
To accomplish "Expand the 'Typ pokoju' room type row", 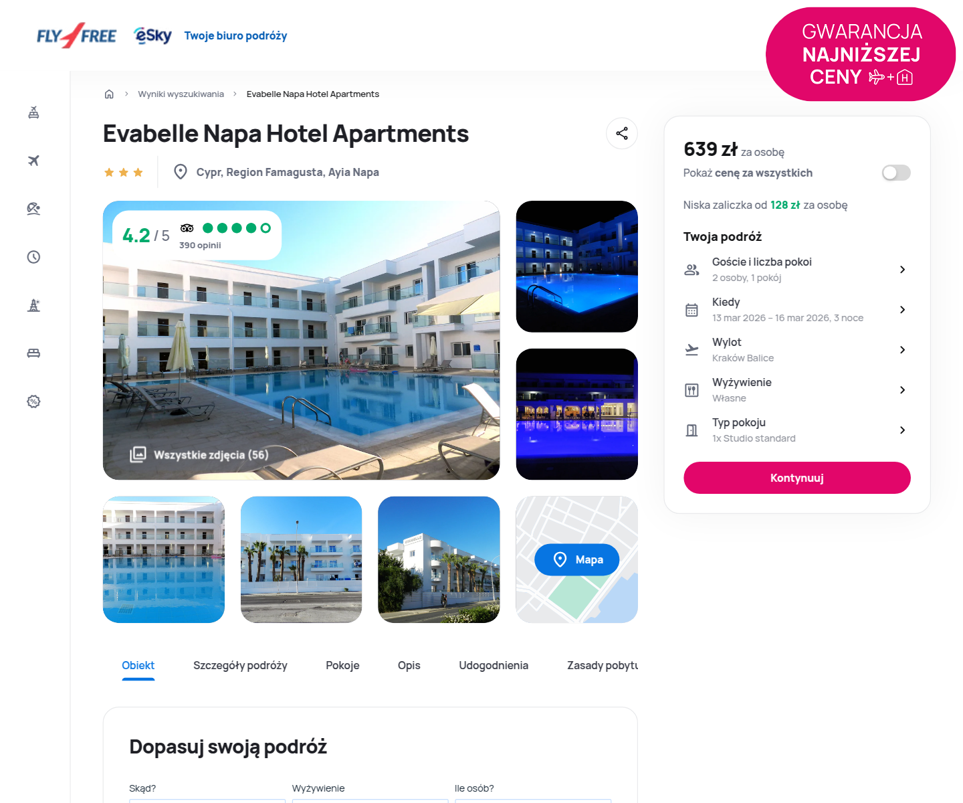I will click(x=796, y=430).
